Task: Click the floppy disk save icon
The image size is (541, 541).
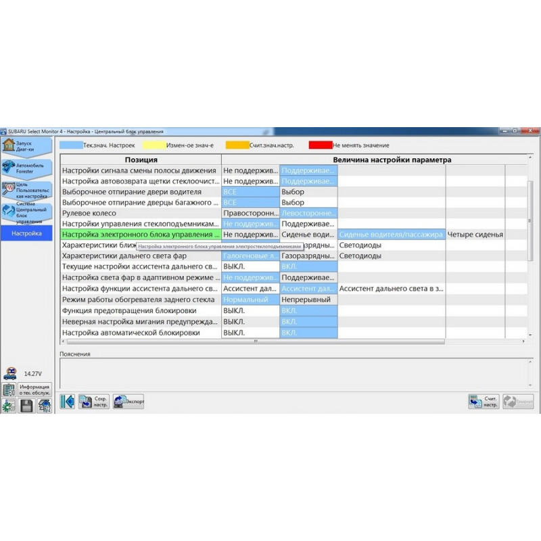Action: pos(26,406)
